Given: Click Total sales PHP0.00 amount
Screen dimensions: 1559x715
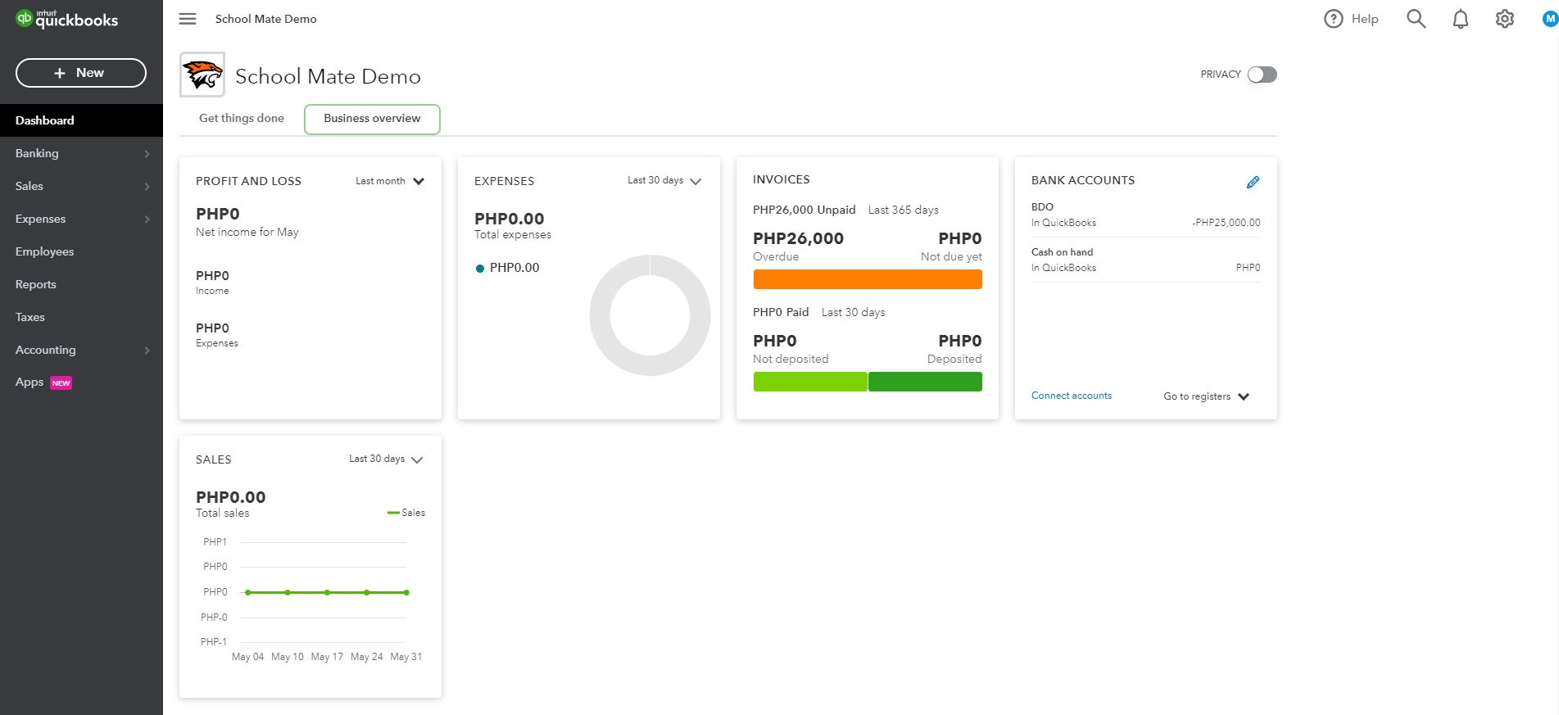Looking at the screenshot, I should coord(231,497).
